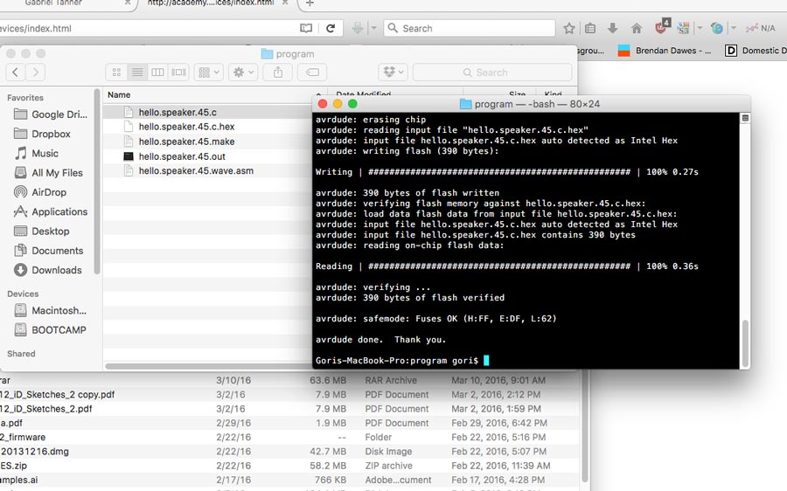Click the Finder search field
Viewport: 787px width, 491px height.
(491, 73)
